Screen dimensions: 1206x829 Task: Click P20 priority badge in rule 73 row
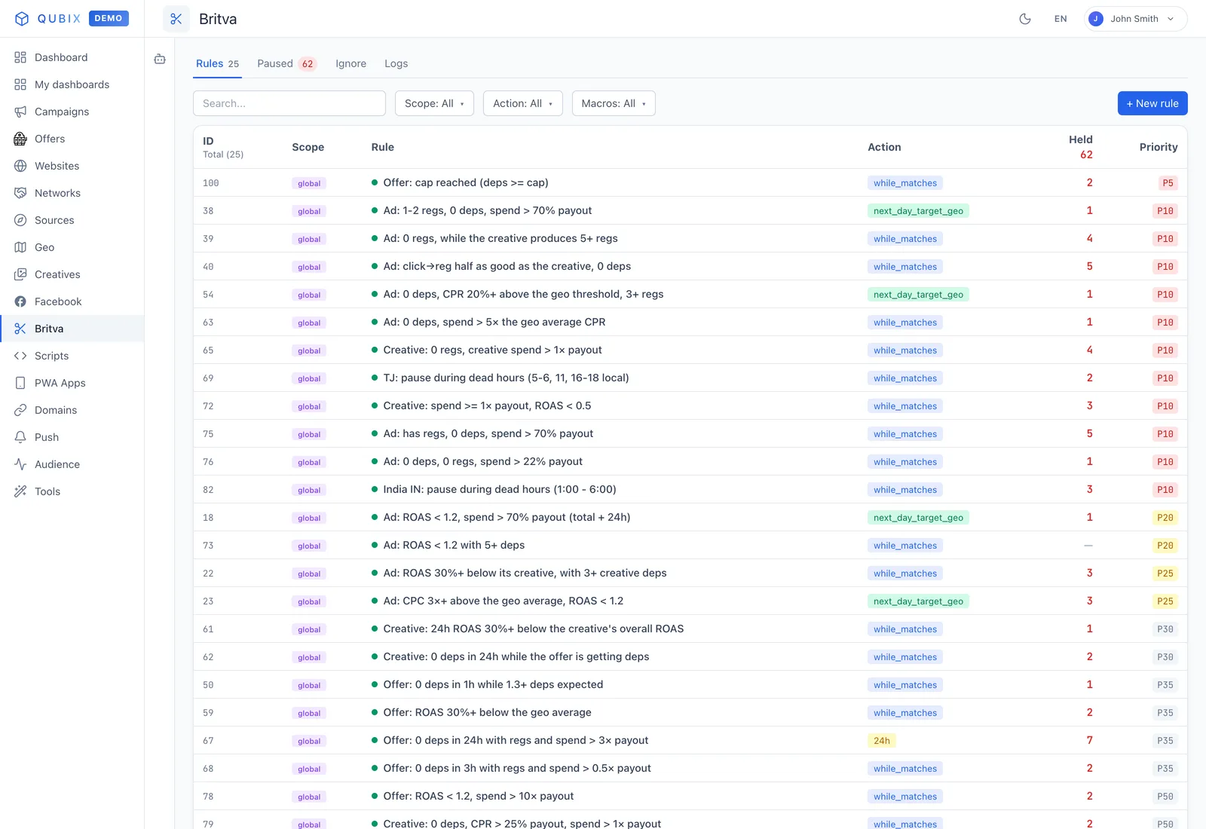1165,546
